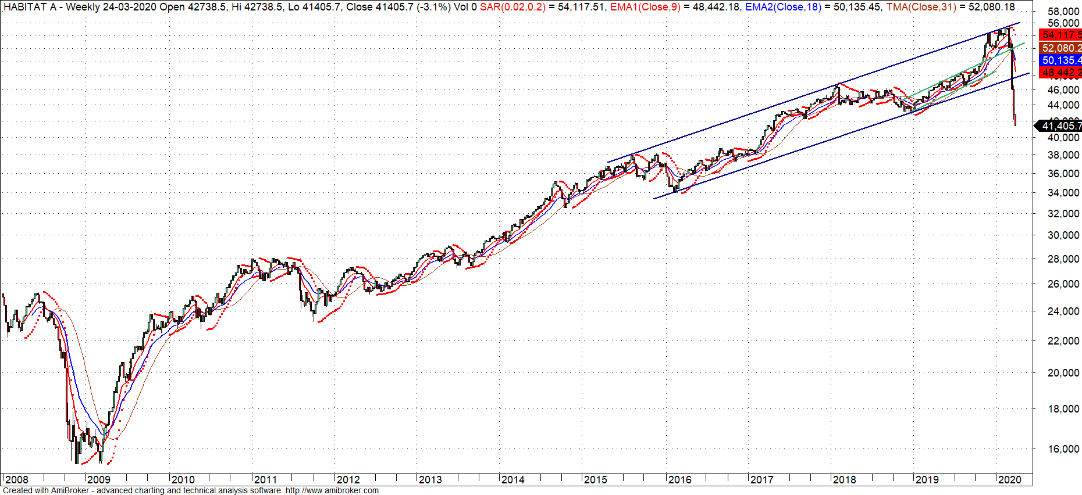The image size is (1082, 495).
Task: Open the www.amibroker.com link in footer
Action: [x=332, y=490]
